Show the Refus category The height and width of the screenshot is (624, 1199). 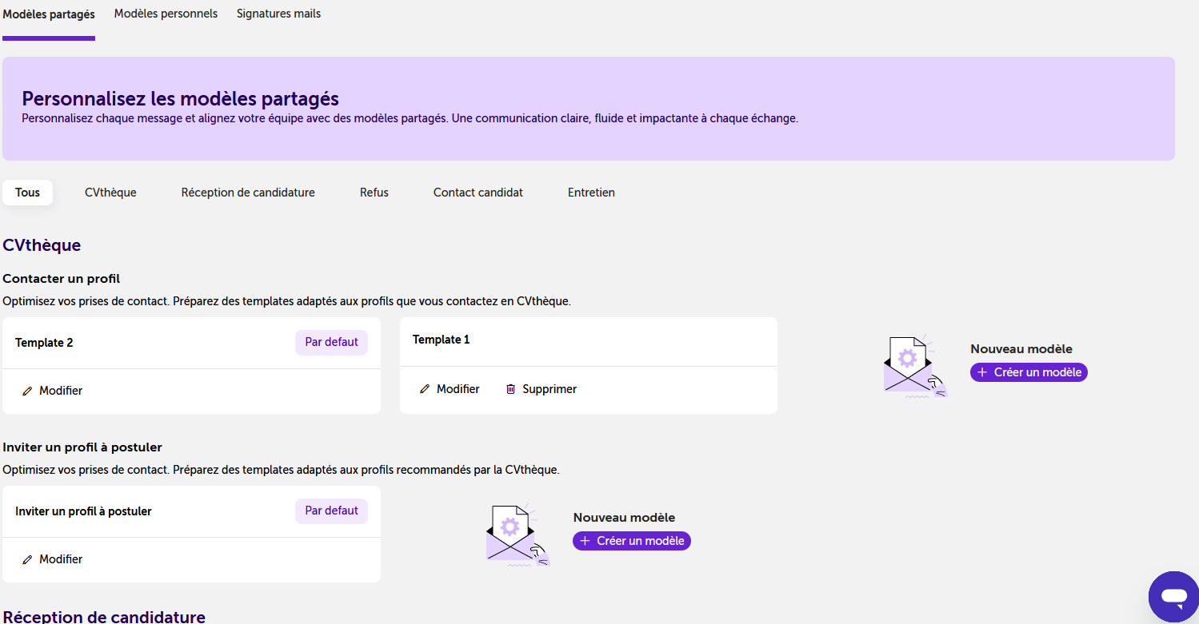(374, 193)
